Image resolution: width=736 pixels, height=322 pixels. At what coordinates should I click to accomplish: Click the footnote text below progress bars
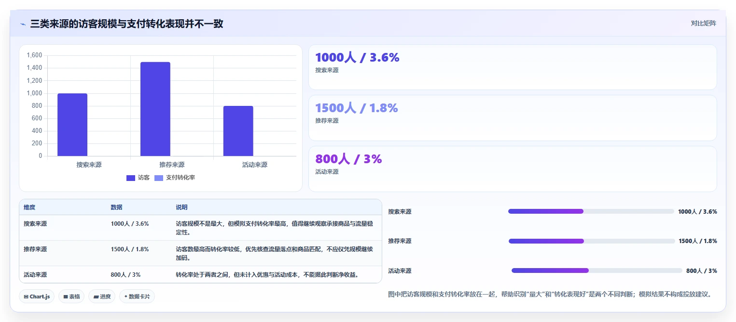click(550, 294)
